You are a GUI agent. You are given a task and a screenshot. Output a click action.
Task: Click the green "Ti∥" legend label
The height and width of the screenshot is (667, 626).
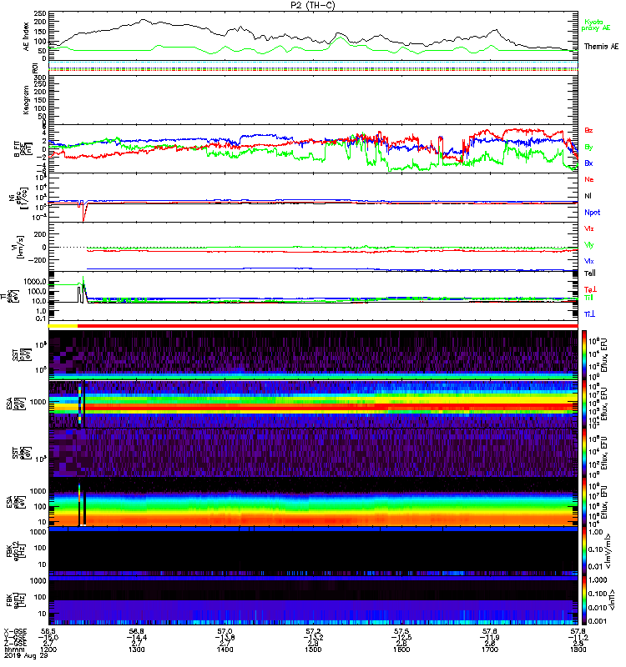coord(589,298)
